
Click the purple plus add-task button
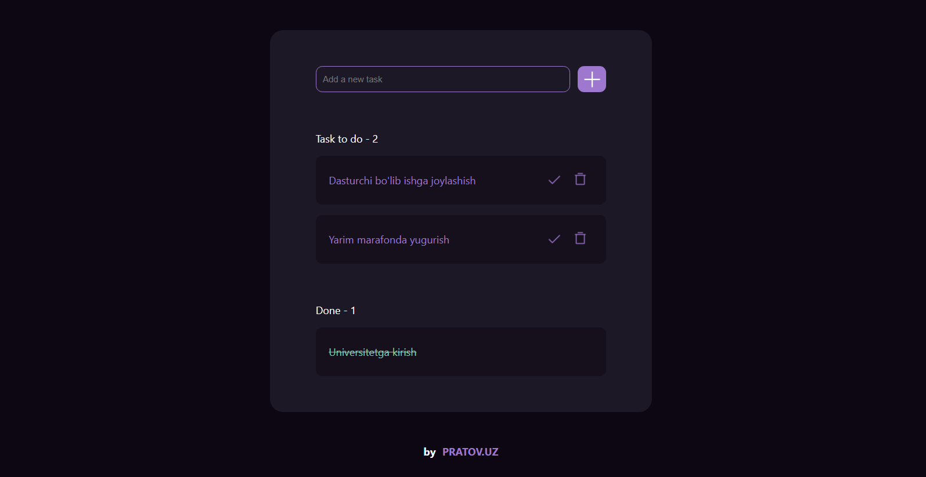coord(592,79)
